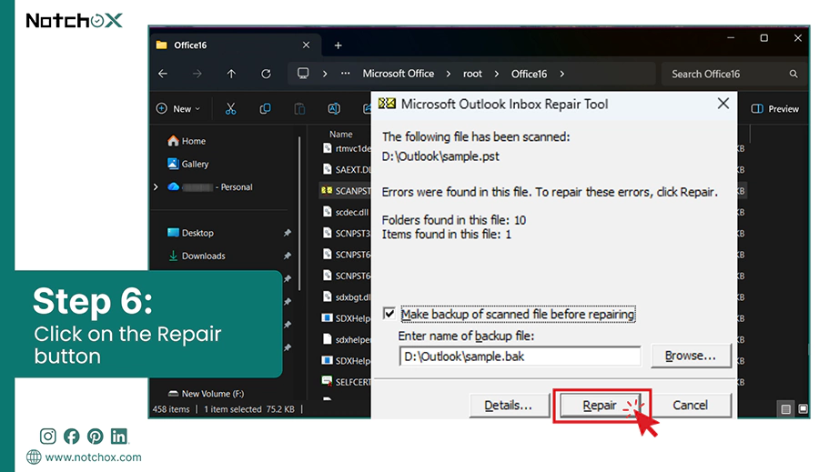The image size is (839, 472).
Task: Uncheck Make backup of scanned file checkbox
Action: point(389,314)
